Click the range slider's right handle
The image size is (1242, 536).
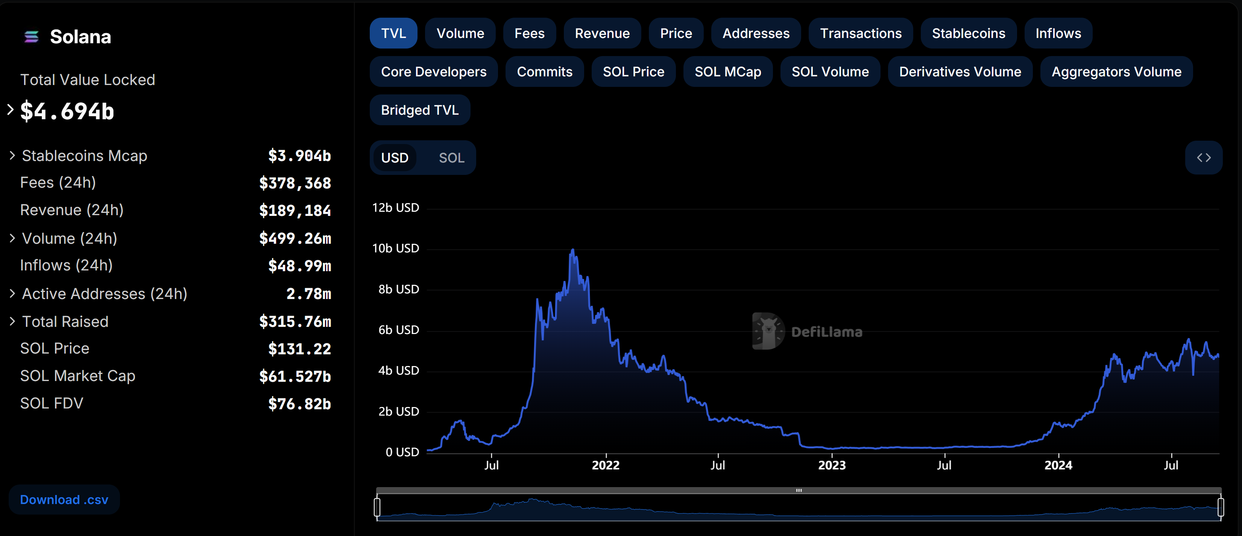[x=1220, y=507]
